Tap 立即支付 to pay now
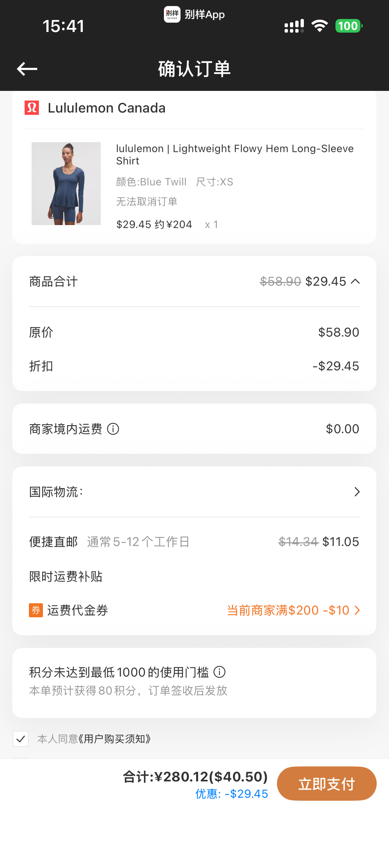The width and height of the screenshot is (389, 843). click(x=327, y=784)
